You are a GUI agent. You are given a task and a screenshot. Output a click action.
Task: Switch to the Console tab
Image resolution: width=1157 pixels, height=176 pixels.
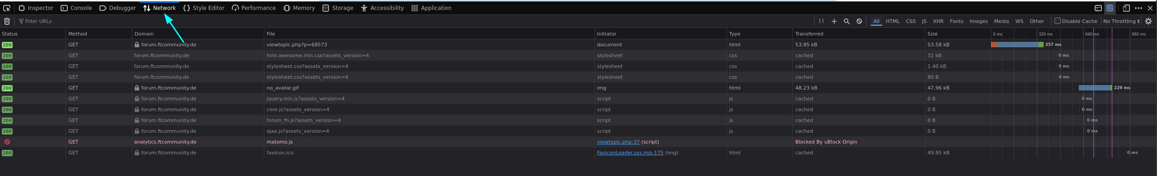click(x=76, y=8)
